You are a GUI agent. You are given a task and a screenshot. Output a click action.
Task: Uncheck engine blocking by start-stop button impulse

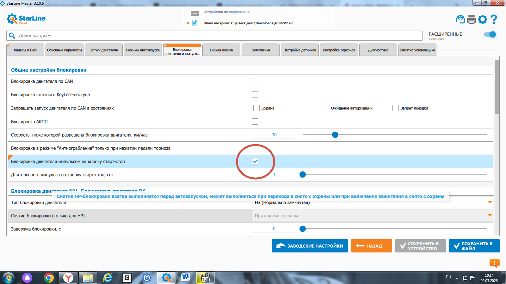[255, 161]
